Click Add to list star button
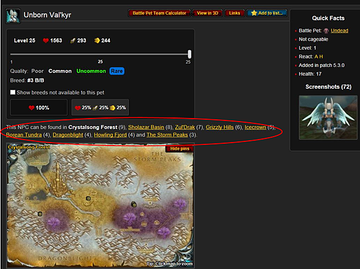Viewport: 360px width, 269px height. 267,13
